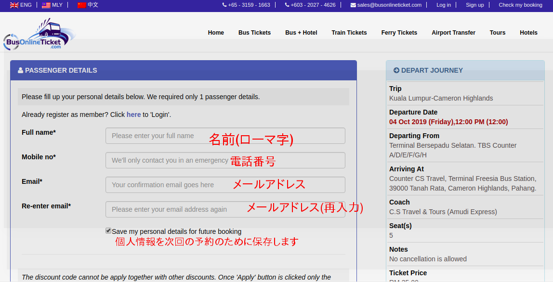Screen dimensions: 553x282
Task: Open Tours menu
Action: click(498, 33)
